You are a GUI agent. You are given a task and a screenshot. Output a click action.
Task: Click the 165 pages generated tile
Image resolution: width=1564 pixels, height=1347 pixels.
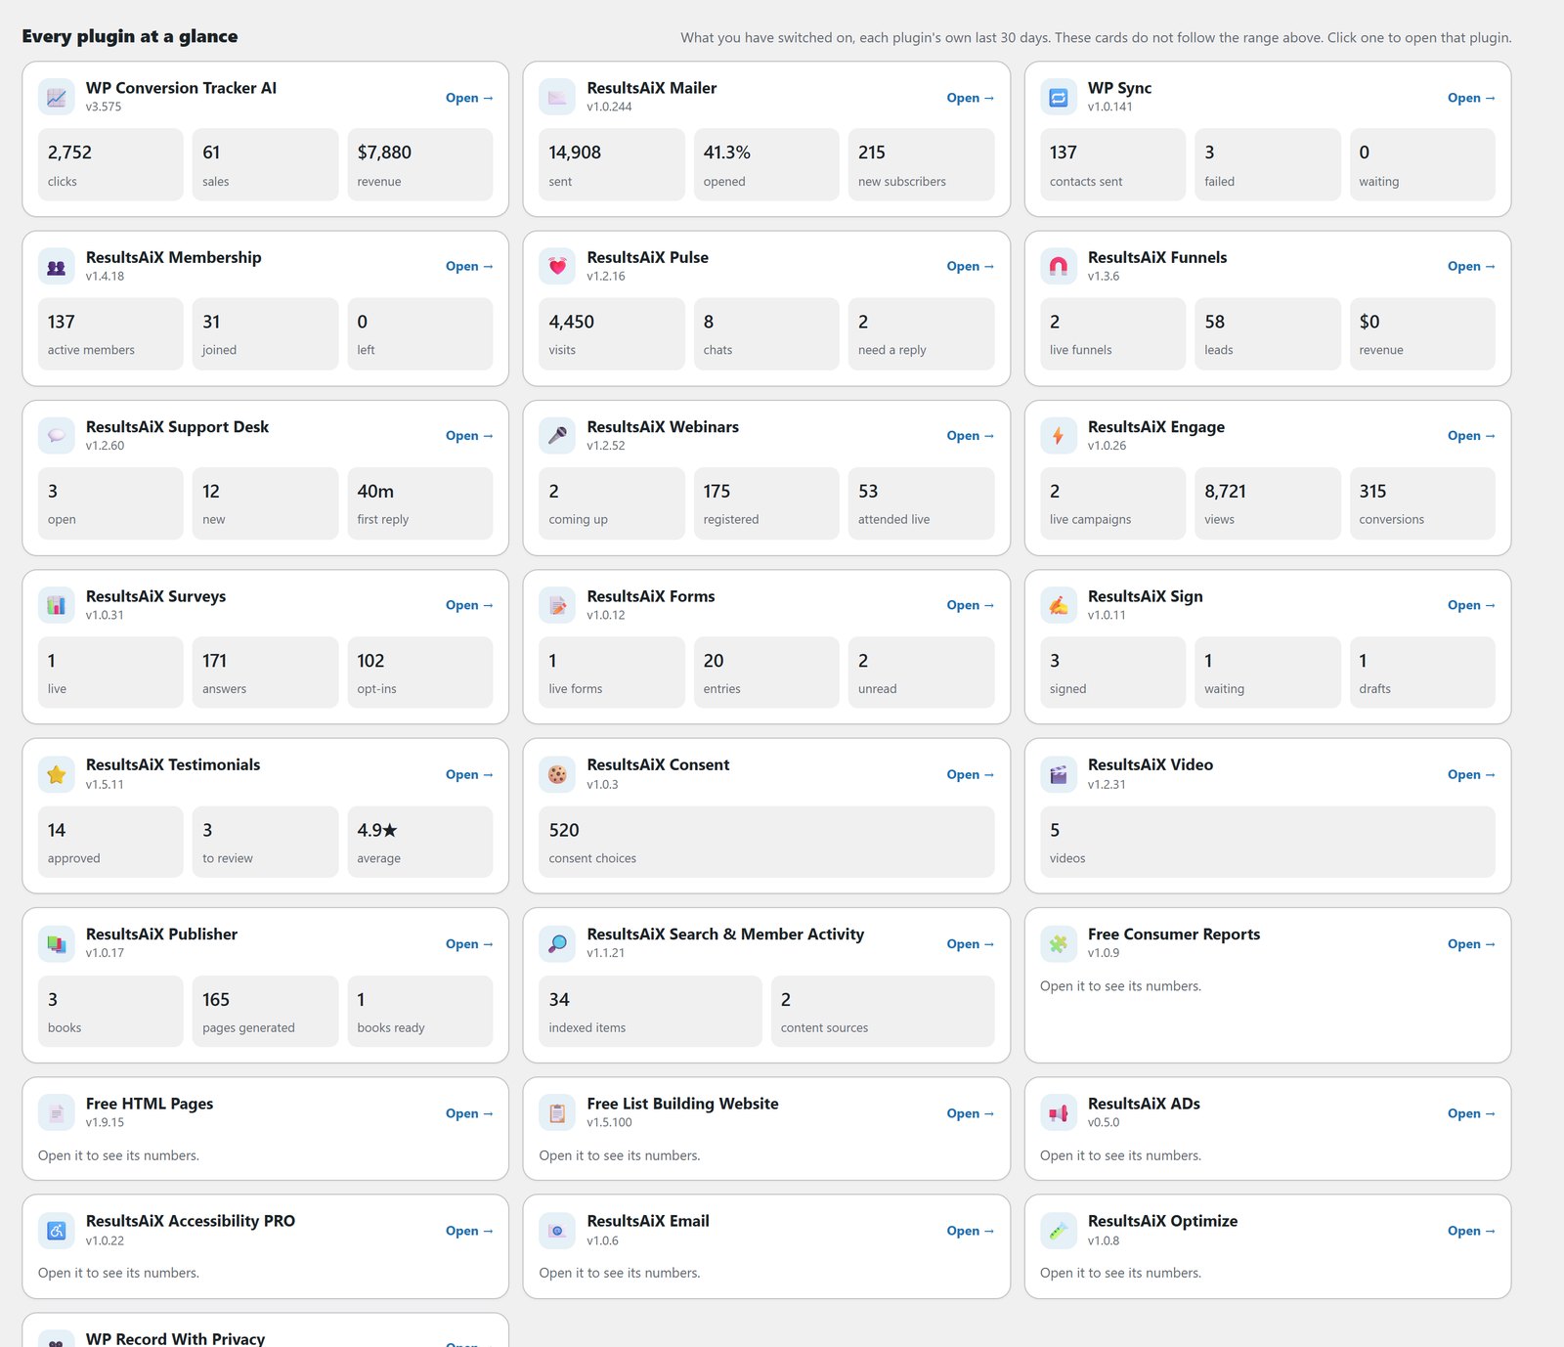point(265,1011)
